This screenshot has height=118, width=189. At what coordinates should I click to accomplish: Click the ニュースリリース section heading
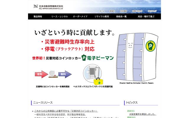point(43,103)
